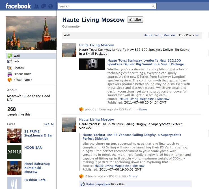The height and width of the screenshot is (189, 209).
Task: Click the RSS Graffiti icon under yachts post
Action: click(x=81, y=176)
